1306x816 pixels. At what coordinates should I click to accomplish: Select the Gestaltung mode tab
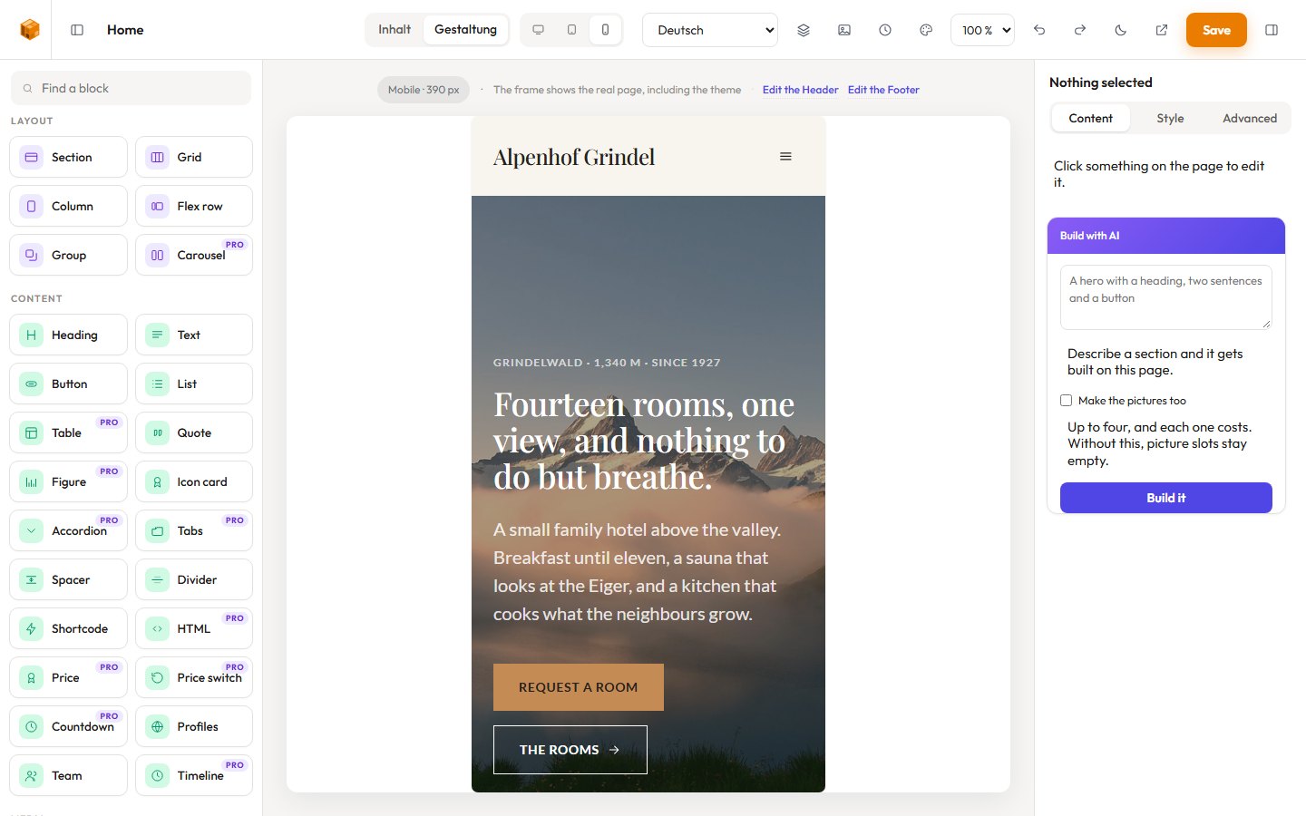(465, 30)
